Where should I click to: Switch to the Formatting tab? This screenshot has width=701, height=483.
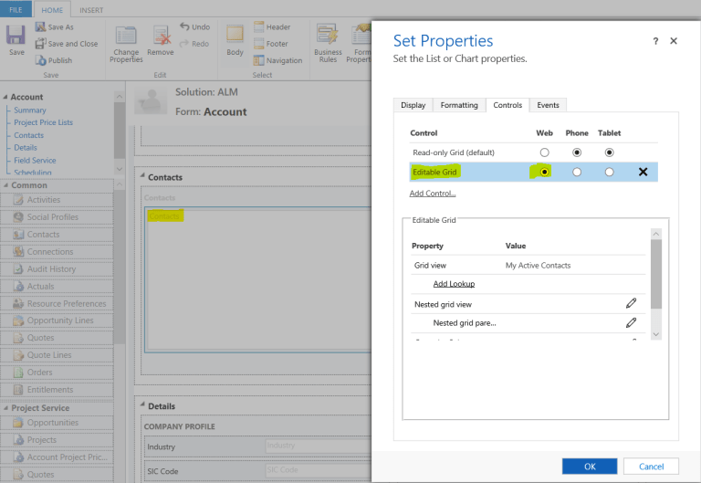point(458,105)
